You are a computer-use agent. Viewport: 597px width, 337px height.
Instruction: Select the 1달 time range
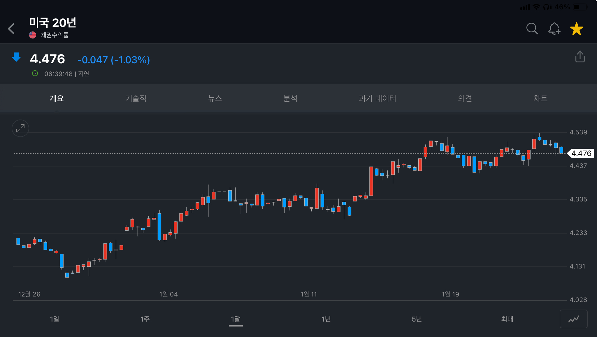click(236, 319)
